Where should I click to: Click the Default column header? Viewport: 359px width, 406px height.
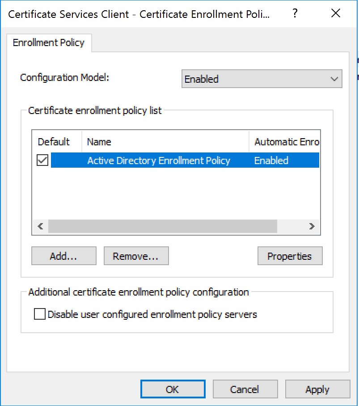[x=54, y=142]
